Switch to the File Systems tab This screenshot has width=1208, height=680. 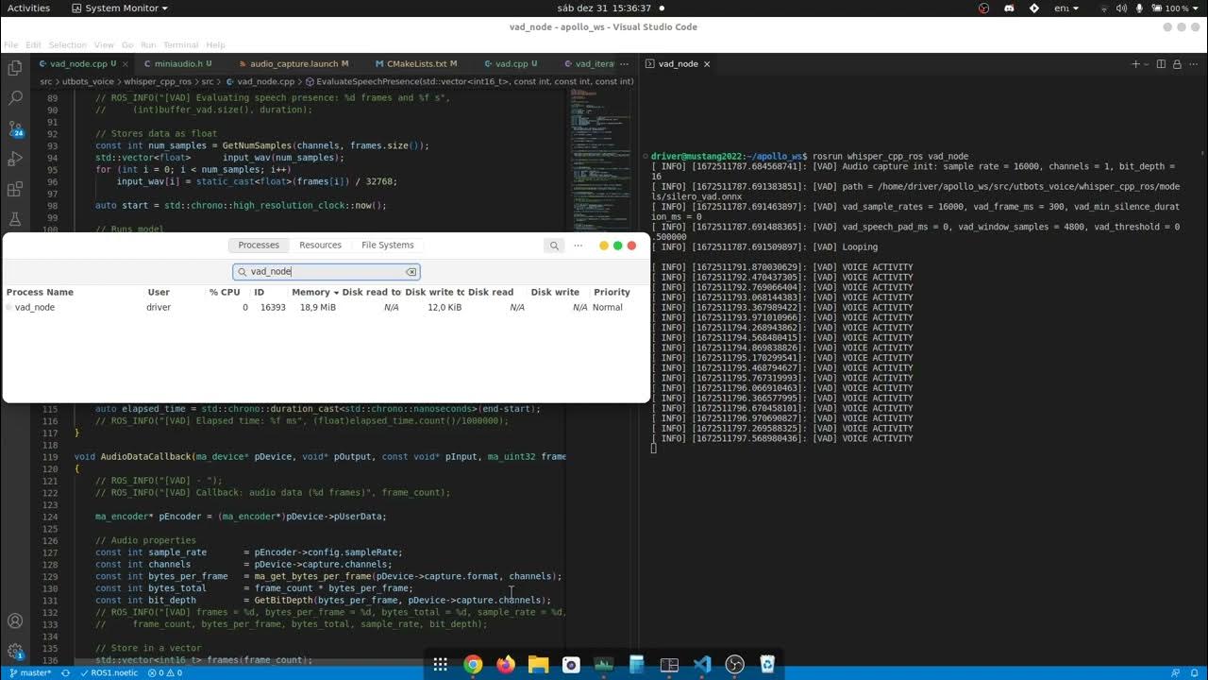[388, 246]
